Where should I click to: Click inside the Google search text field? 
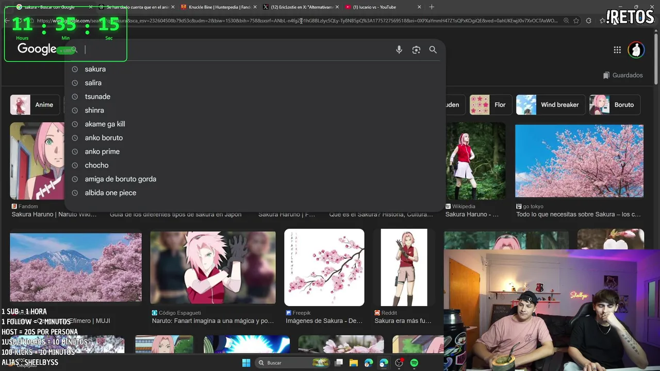click(237, 50)
